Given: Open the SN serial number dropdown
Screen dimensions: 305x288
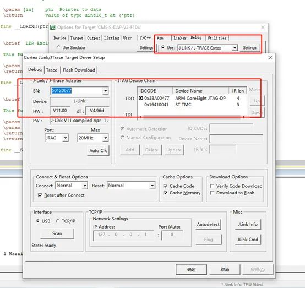Looking at the screenshot, I should click(105, 91).
